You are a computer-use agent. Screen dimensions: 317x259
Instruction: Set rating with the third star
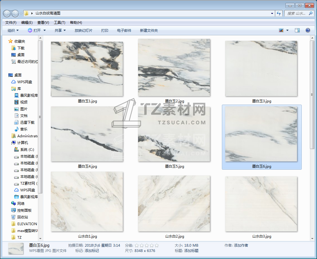pos(147,245)
